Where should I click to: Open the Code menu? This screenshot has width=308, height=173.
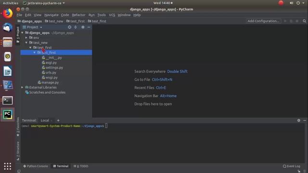coord(65,15)
